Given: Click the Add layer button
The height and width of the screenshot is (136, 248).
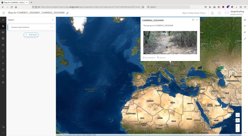Looking at the screenshot, I should point(31,35).
